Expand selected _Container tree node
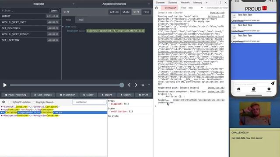Image resolution: width=280 pixels, height=157 pixels. click(2, 113)
